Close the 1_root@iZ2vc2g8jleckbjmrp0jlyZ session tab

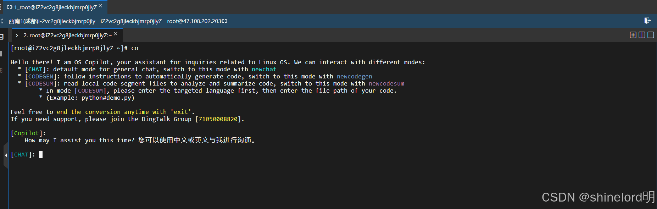(100, 6)
